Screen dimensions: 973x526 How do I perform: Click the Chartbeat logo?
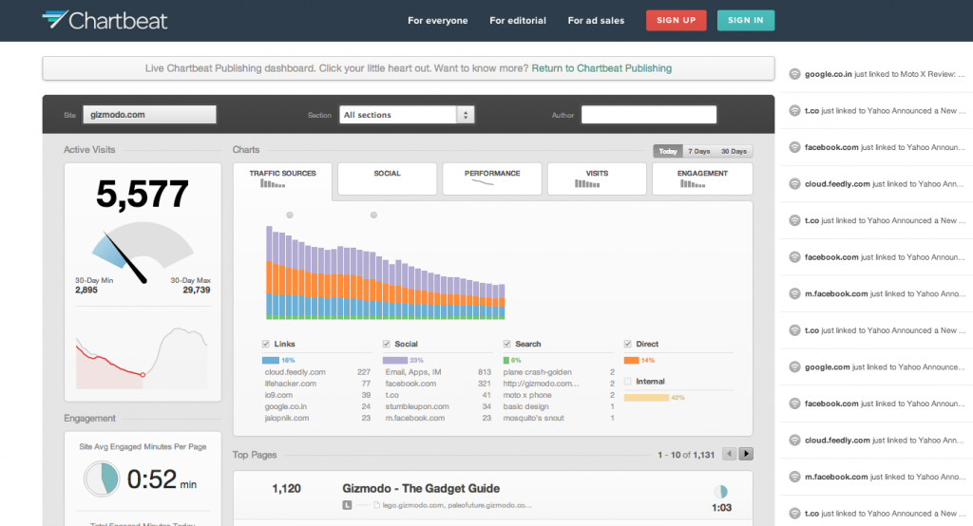[x=105, y=21]
